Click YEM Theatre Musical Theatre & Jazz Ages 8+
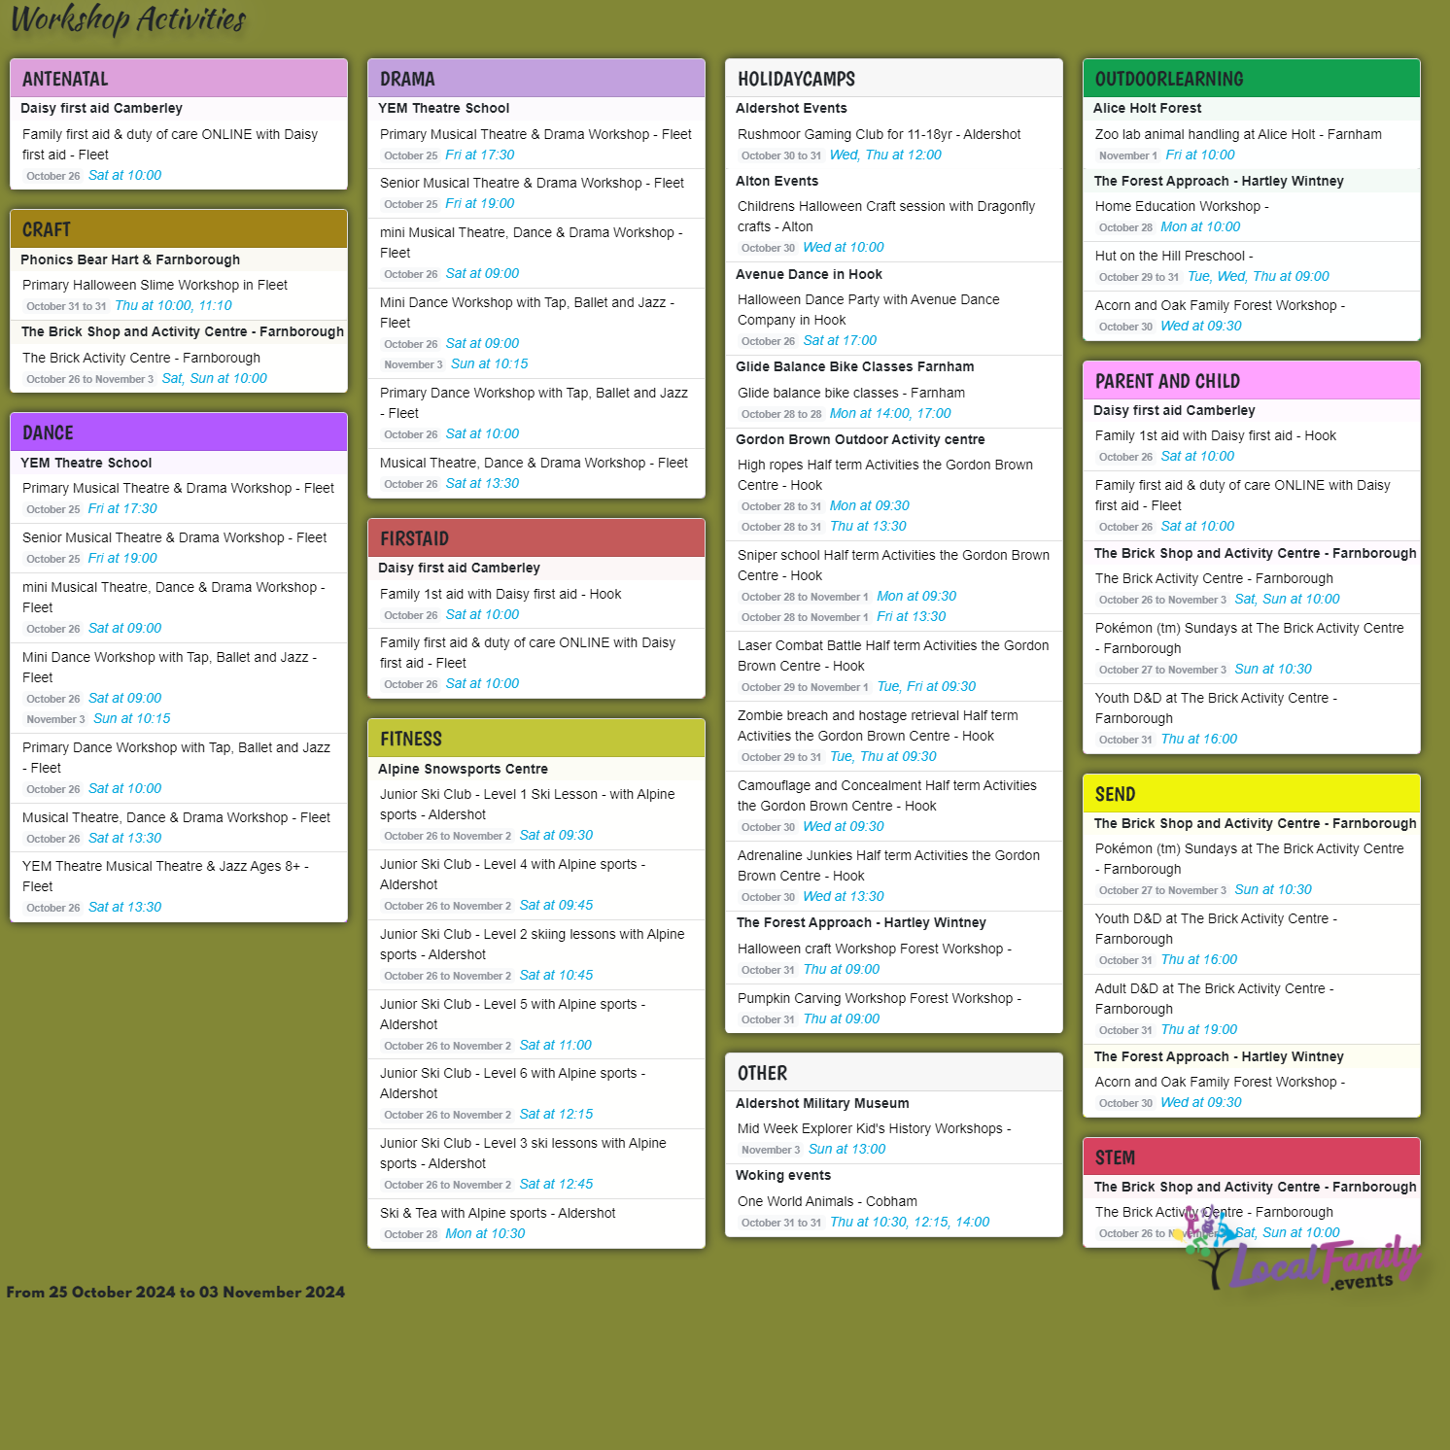Screen dimensions: 1450x1450 165,876
